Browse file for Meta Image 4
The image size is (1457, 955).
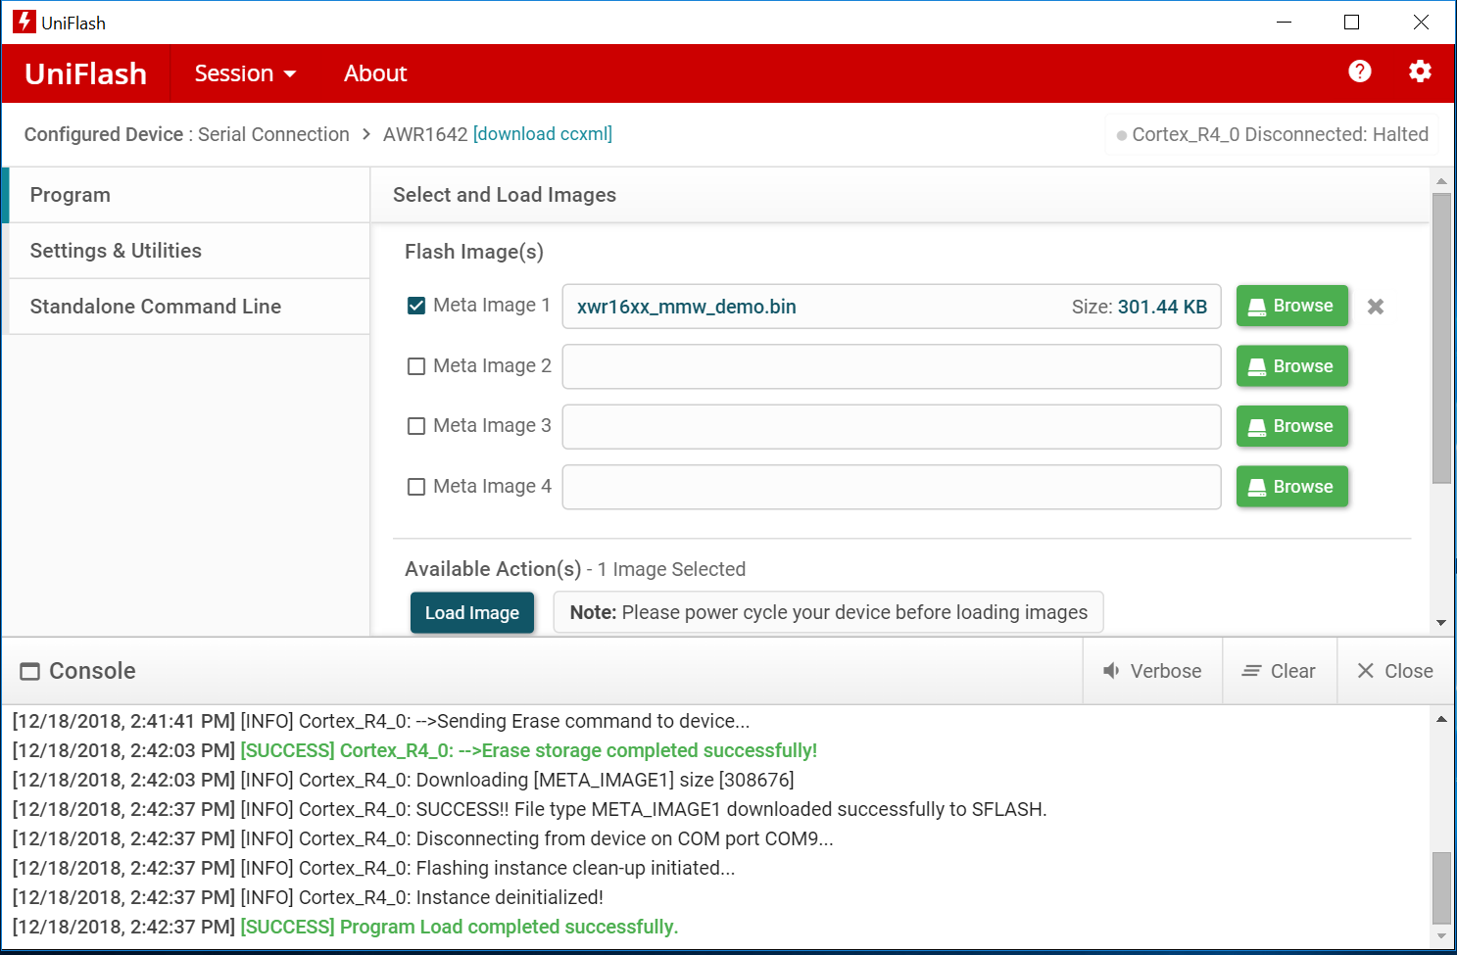click(1291, 487)
